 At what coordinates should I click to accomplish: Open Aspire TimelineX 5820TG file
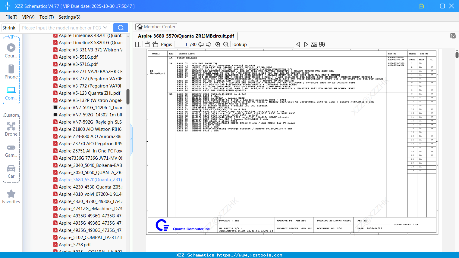[x=88, y=43]
